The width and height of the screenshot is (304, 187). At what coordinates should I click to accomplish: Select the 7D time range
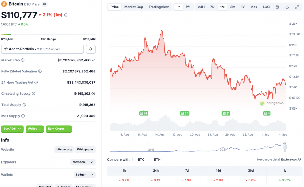[212, 7]
